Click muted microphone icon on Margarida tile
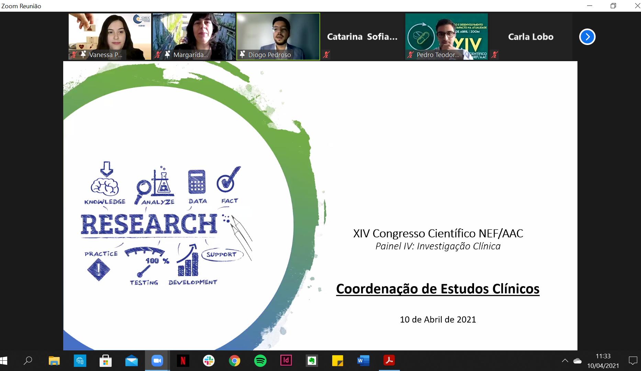Image resolution: width=641 pixels, height=371 pixels. point(158,54)
